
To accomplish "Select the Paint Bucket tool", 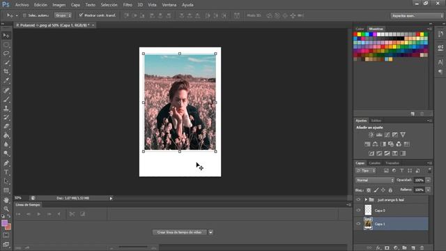I will point(6,135).
